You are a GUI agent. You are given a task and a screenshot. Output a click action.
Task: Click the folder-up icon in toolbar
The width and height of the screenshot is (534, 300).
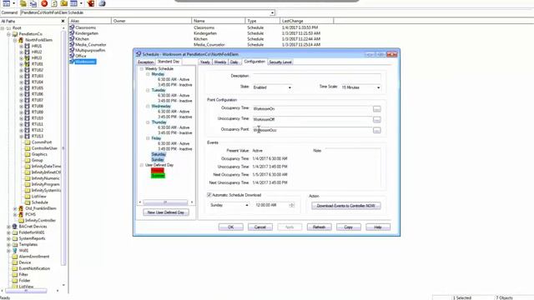[64, 3]
